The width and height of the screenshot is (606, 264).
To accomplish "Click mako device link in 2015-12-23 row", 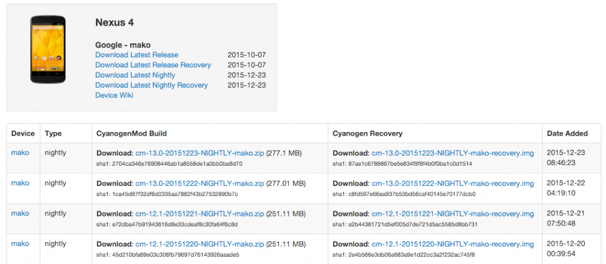I will (20, 153).
